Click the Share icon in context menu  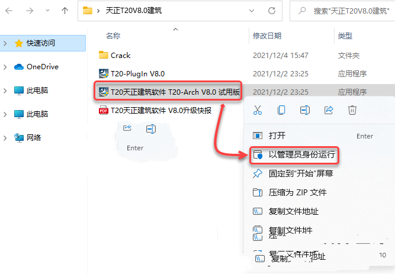[329, 110]
